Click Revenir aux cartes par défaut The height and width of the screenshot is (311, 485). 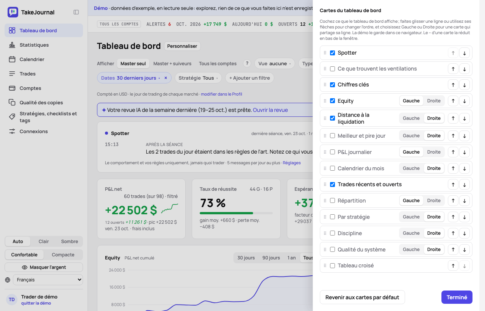pos(362,297)
